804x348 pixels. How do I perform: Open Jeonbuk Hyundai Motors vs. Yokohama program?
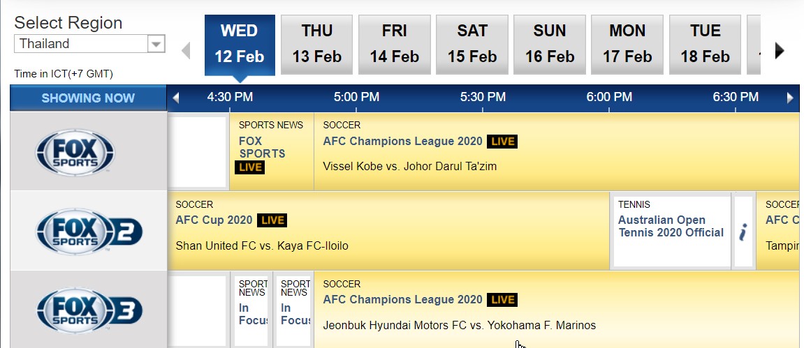click(459, 325)
